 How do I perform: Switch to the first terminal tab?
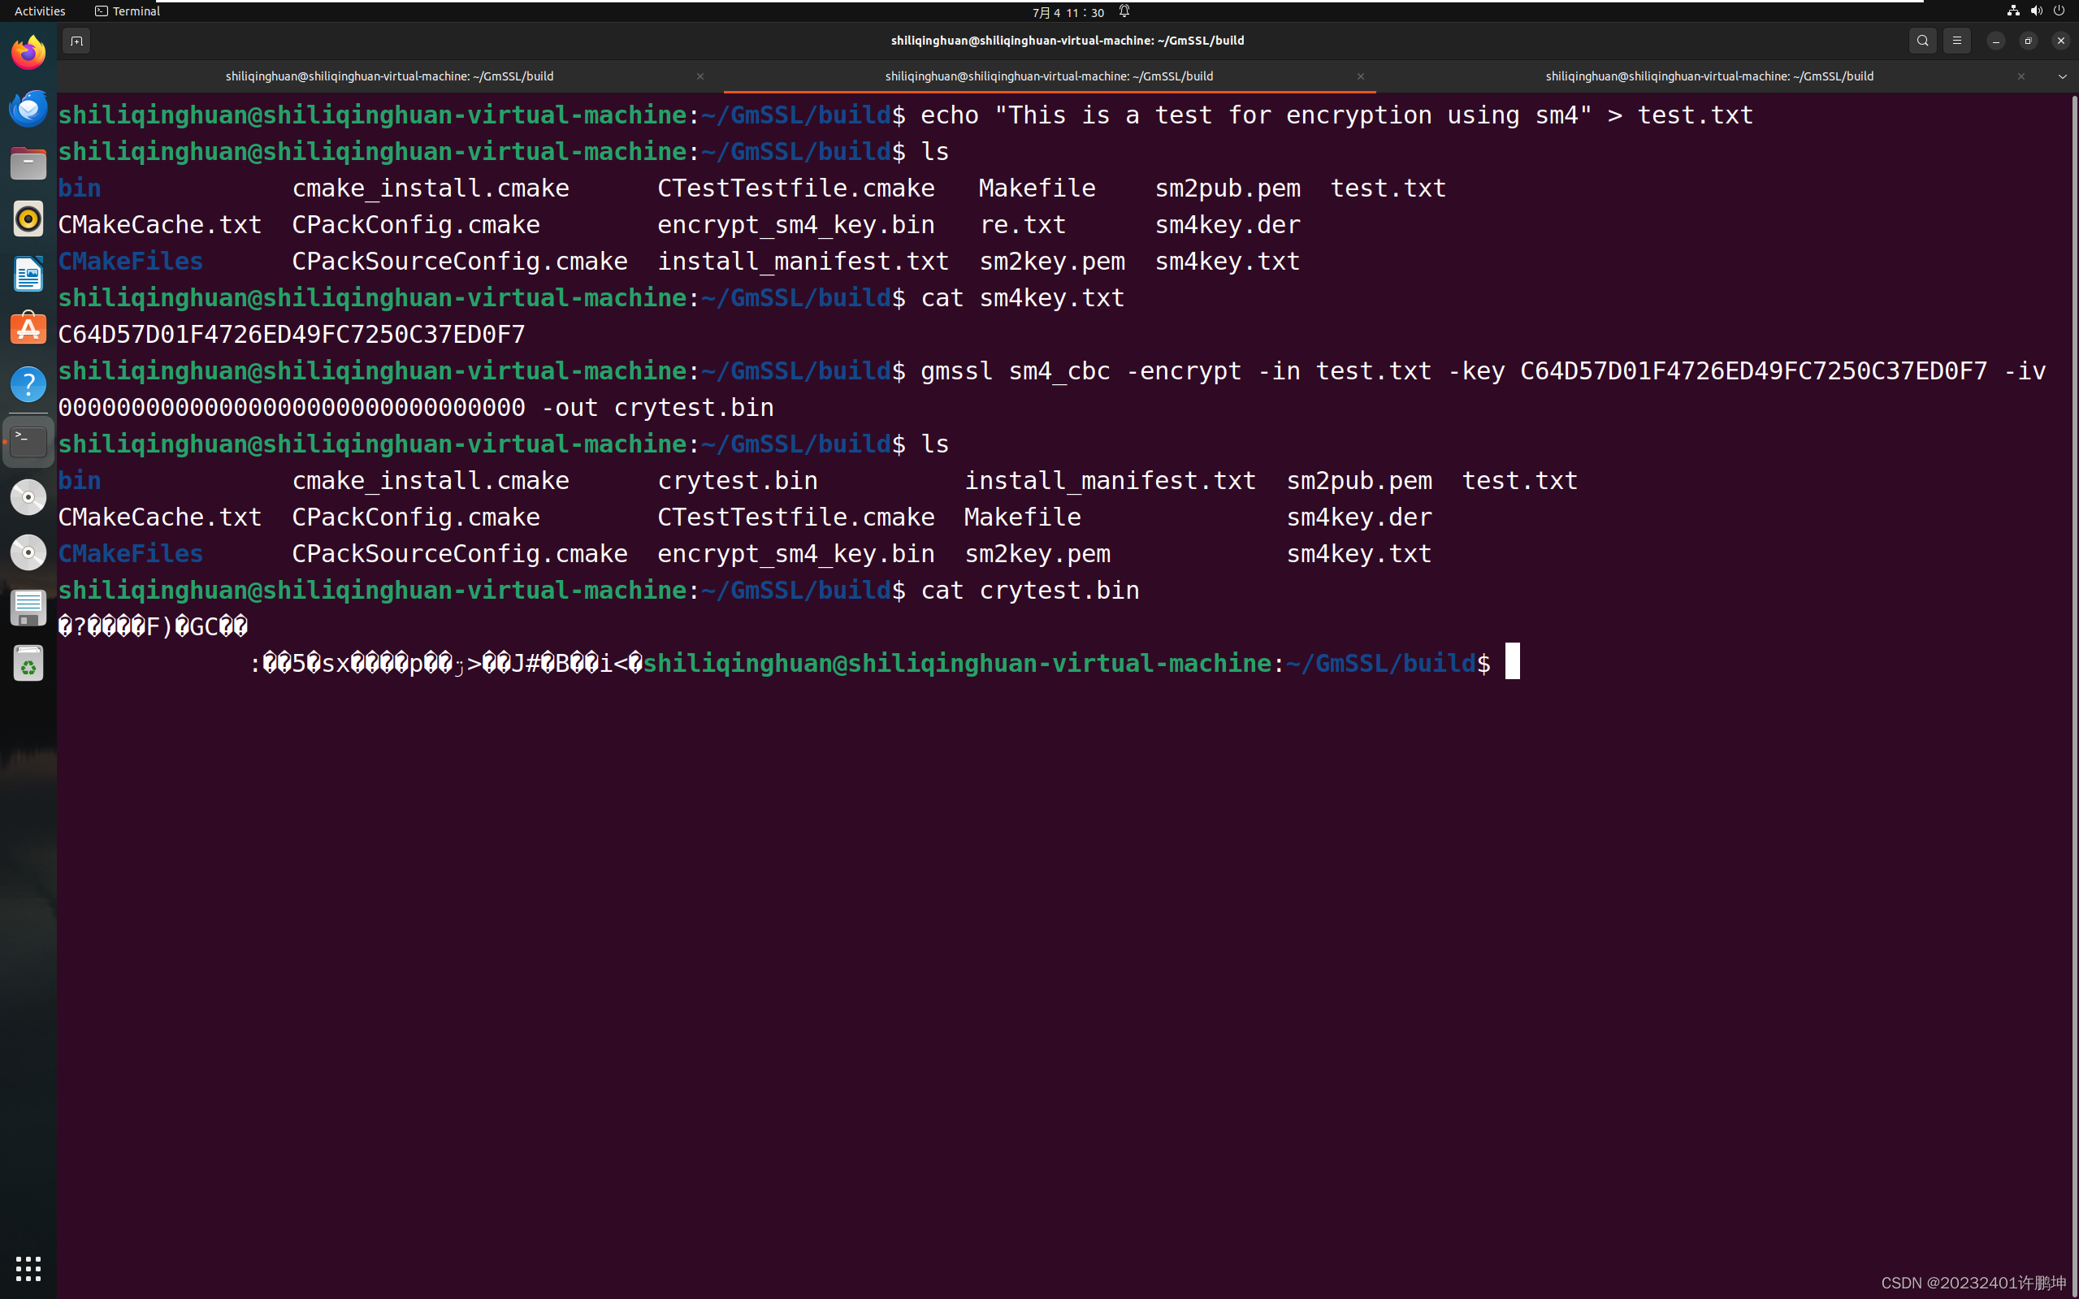[390, 76]
